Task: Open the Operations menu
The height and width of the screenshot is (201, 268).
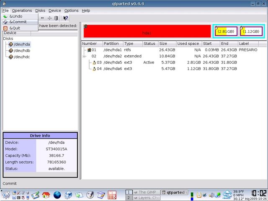Action: pyautogui.click(x=22, y=10)
